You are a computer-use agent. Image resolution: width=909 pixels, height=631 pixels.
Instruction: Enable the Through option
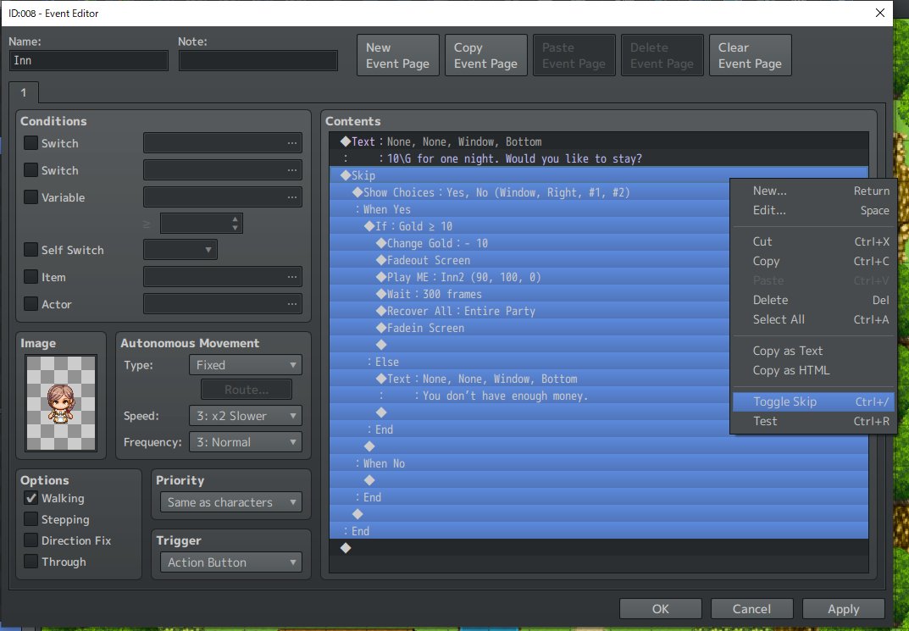32,562
